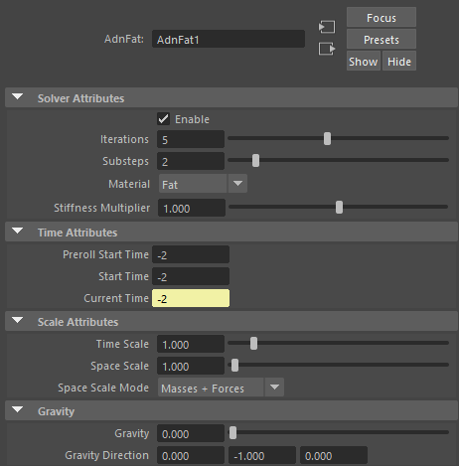
Task: Click the Space Scale value field
Action: pyautogui.click(x=191, y=366)
